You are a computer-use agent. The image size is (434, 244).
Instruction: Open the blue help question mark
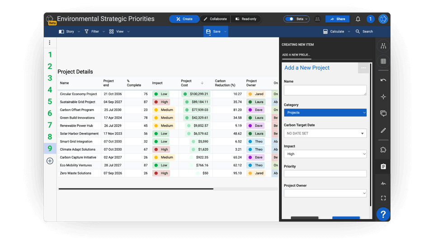(x=382, y=214)
